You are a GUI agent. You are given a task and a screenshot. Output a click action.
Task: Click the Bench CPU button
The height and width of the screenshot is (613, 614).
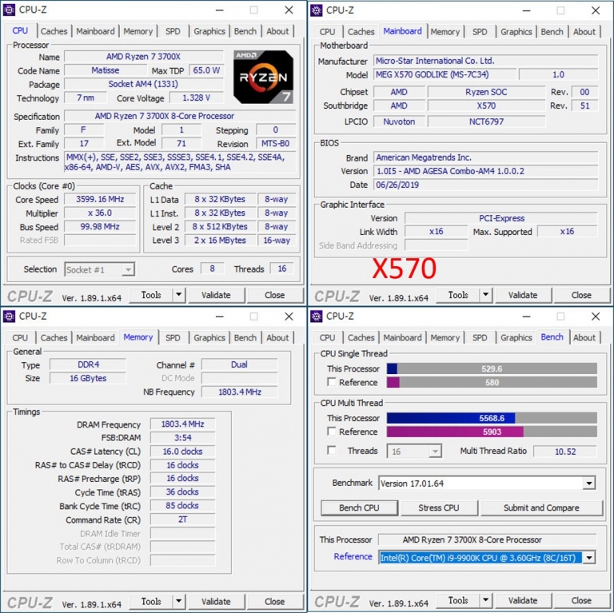click(359, 508)
